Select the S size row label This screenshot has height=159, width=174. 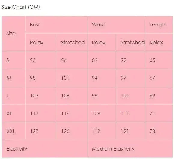point(8,60)
